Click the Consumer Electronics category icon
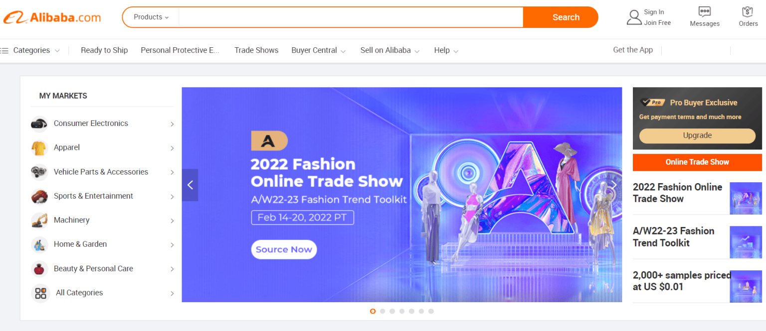This screenshot has height=331, width=766. pos(39,123)
